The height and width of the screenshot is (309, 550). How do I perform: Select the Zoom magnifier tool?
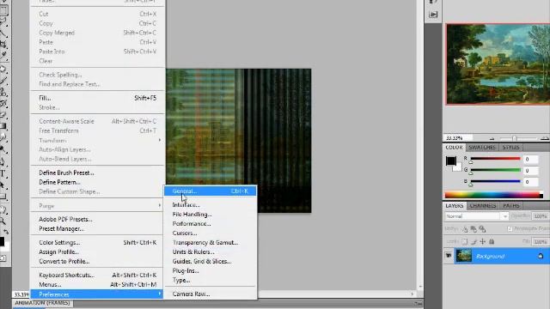[3, 221]
